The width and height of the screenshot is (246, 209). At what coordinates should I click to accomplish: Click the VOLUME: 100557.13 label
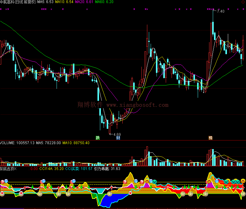click(x=17, y=143)
